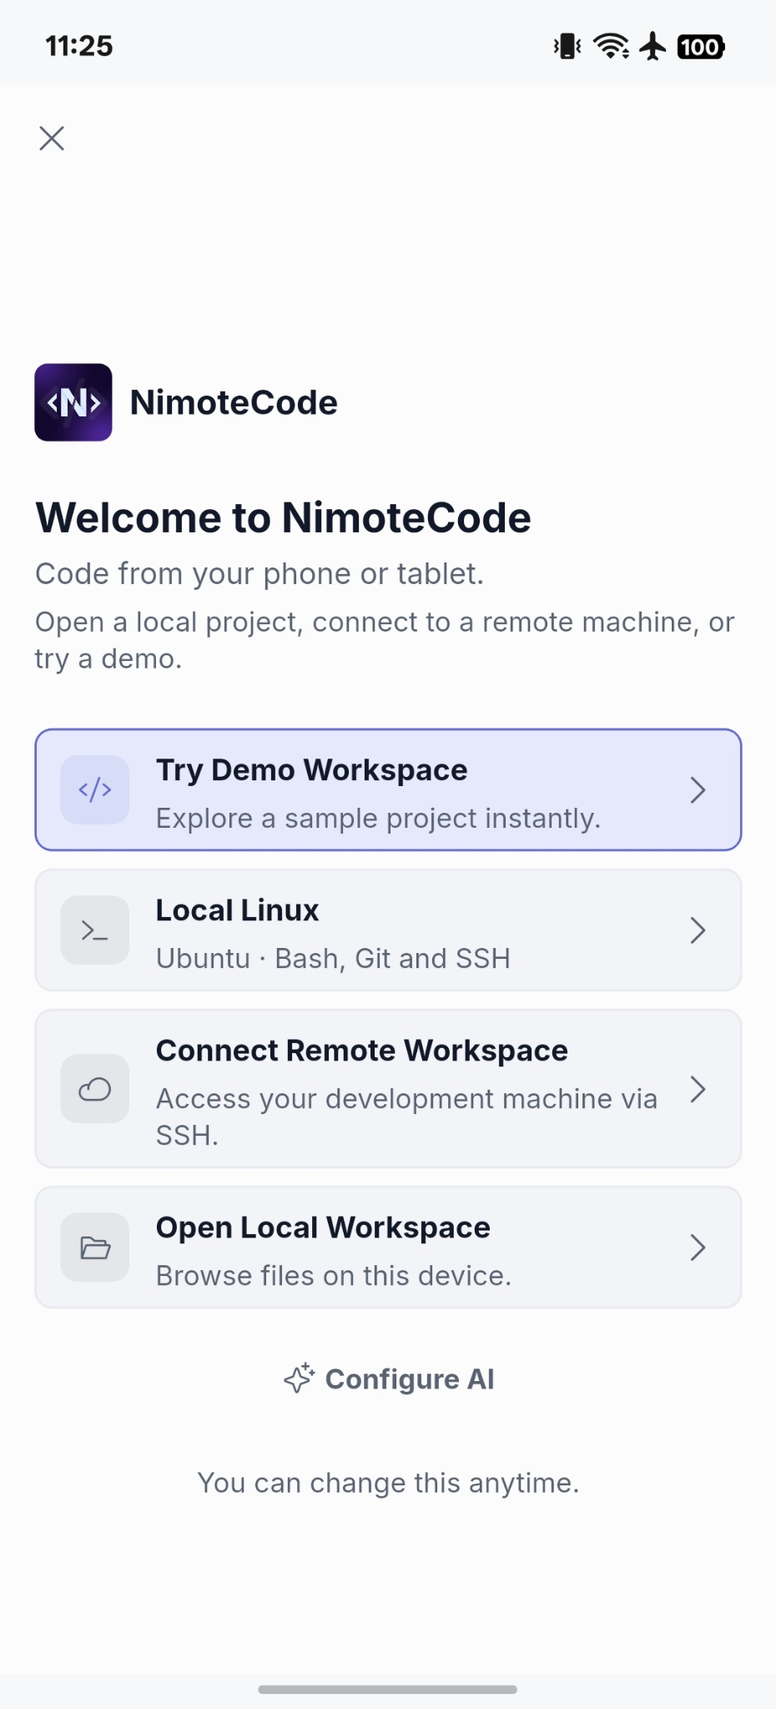Open the Open Local Workspace chevron arrow
Image resolution: width=776 pixels, height=1709 pixels.
[x=698, y=1248]
